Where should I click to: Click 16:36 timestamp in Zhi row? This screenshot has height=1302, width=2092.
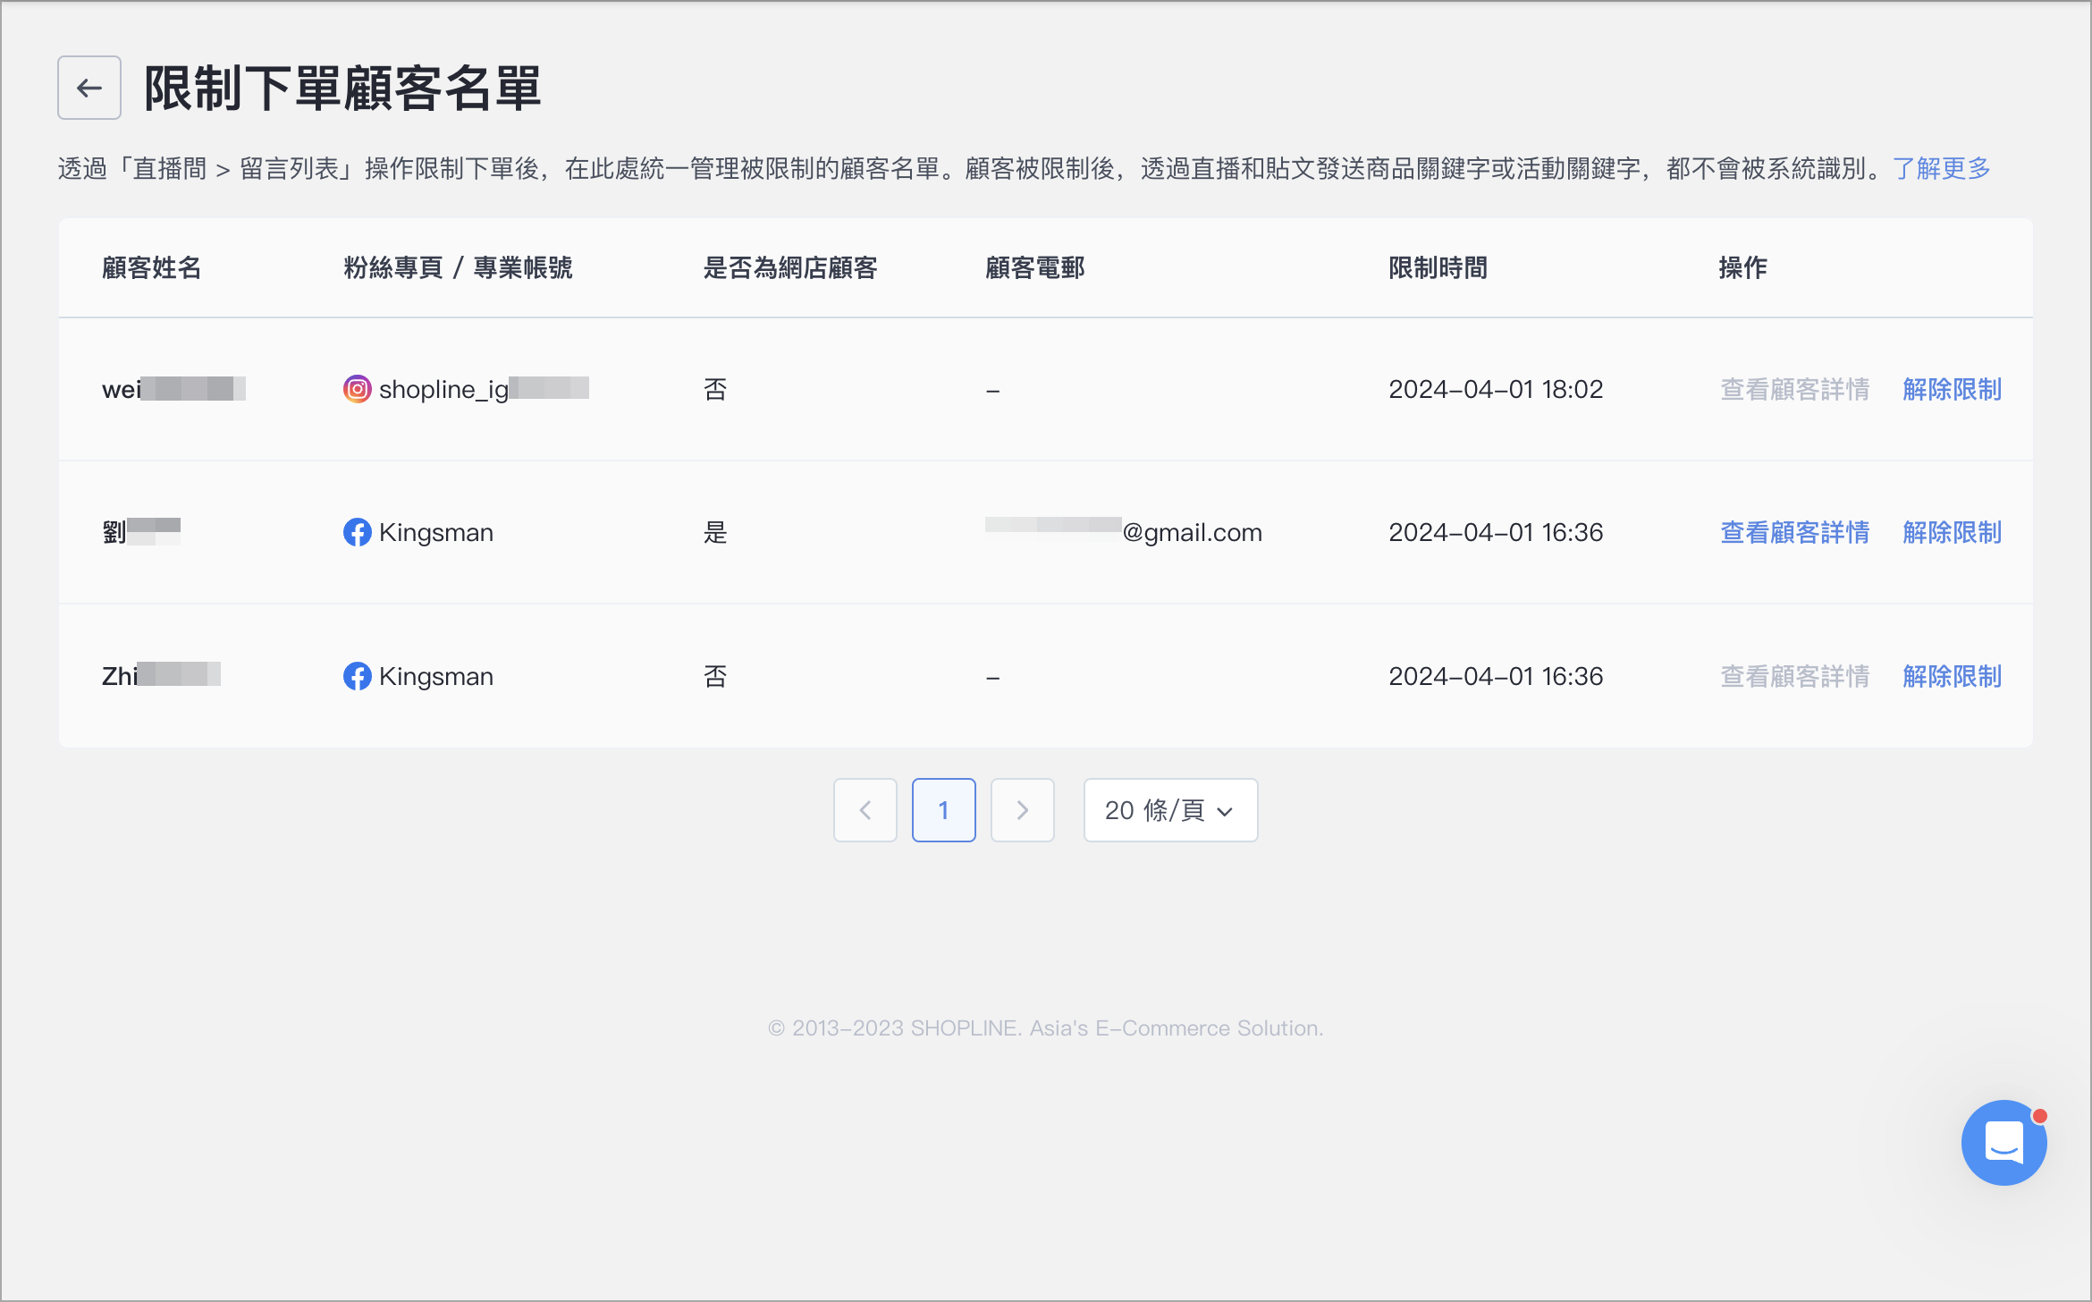[x=1496, y=676]
